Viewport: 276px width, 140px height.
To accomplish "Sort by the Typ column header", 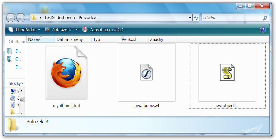I will [x=106, y=39].
